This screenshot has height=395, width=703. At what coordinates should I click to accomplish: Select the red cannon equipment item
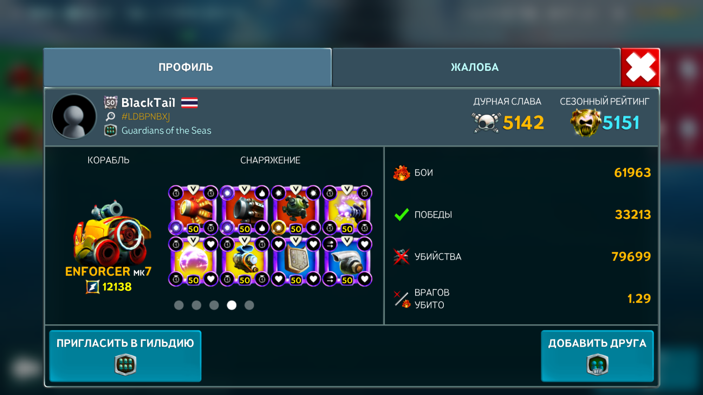[x=193, y=210]
